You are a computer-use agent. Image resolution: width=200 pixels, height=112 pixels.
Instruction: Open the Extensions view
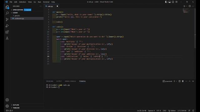pos(7,32)
